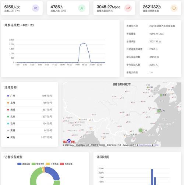Click the 2621132 次 total requests row value
The image size is (184, 185).
point(155,42)
